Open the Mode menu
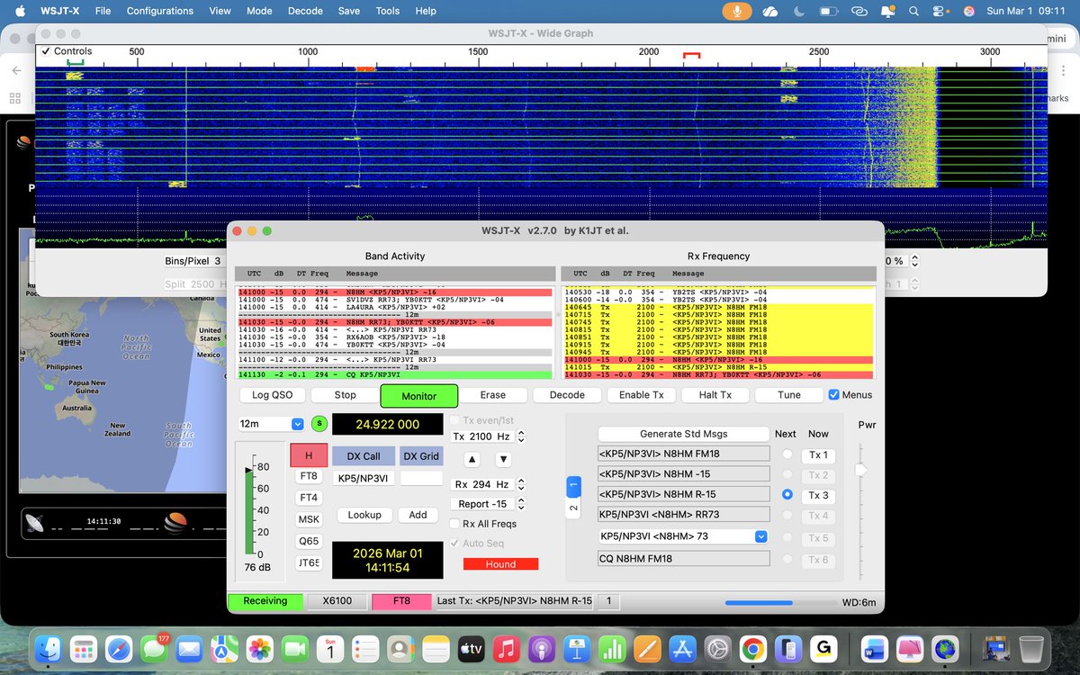 pyautogui.click(x=259, y=11)
